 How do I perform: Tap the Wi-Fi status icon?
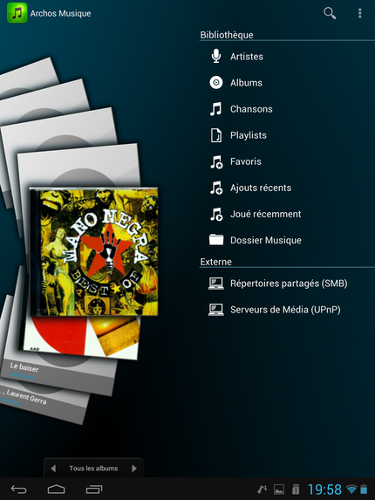[352, 490]
